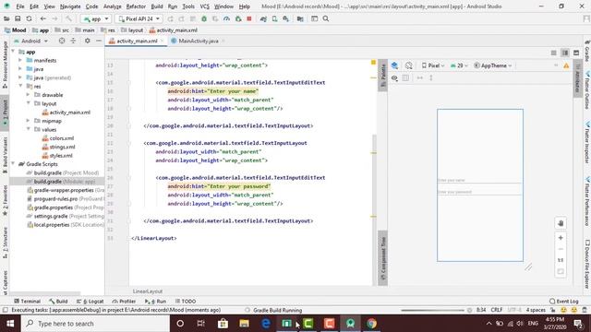This screenshot has width=591, height=332.
Task: Toggle the blueprint columns icon in preview toolbar
Action: pos(406,77)
